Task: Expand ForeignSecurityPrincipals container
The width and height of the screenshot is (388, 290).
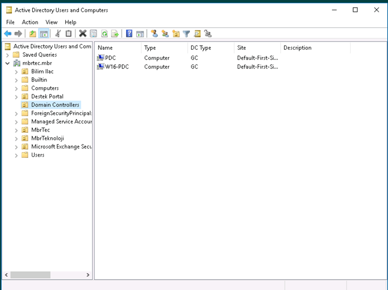Action: [16, 114]
